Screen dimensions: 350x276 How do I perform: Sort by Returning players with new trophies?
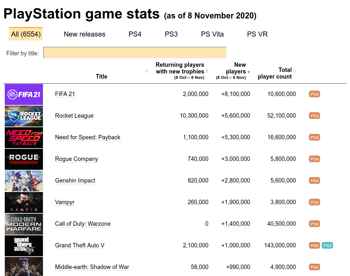point(207,71)
